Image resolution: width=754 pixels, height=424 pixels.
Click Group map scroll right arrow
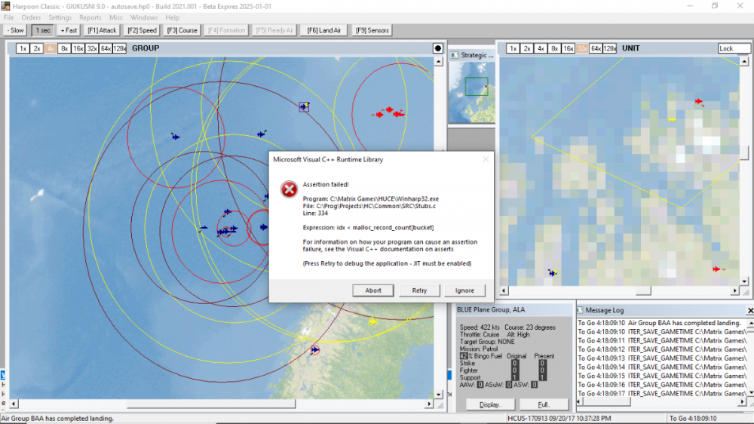(x=429, y=404)
